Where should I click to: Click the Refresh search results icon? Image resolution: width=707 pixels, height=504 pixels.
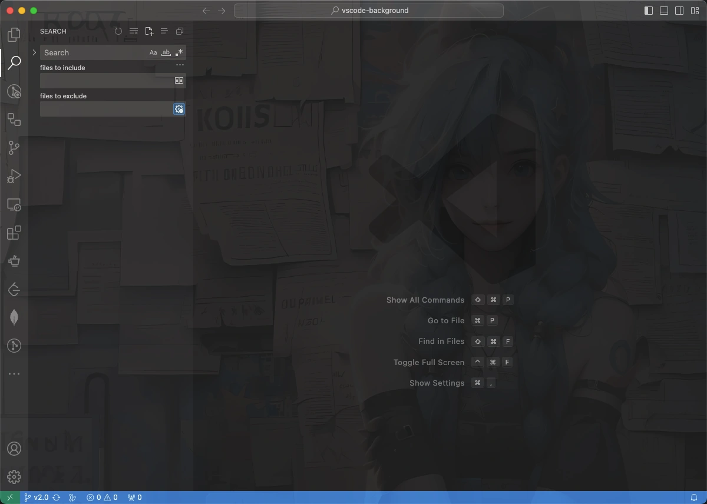pyautogui.click(x=118, y=31)
